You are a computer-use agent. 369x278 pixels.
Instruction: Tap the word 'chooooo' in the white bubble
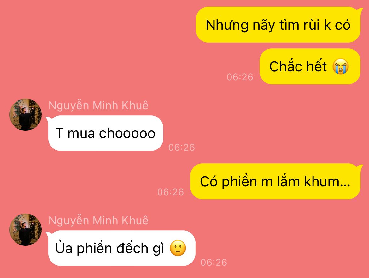pos(127,133)
